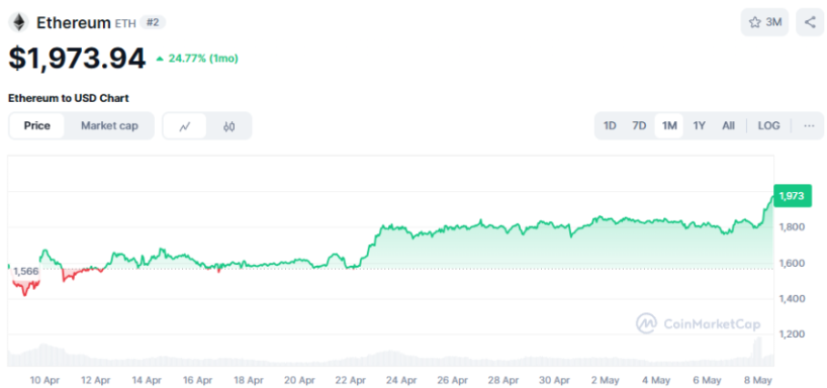Click the $1,973.94 price value
The image size is (827, 388).
[77, 59]
